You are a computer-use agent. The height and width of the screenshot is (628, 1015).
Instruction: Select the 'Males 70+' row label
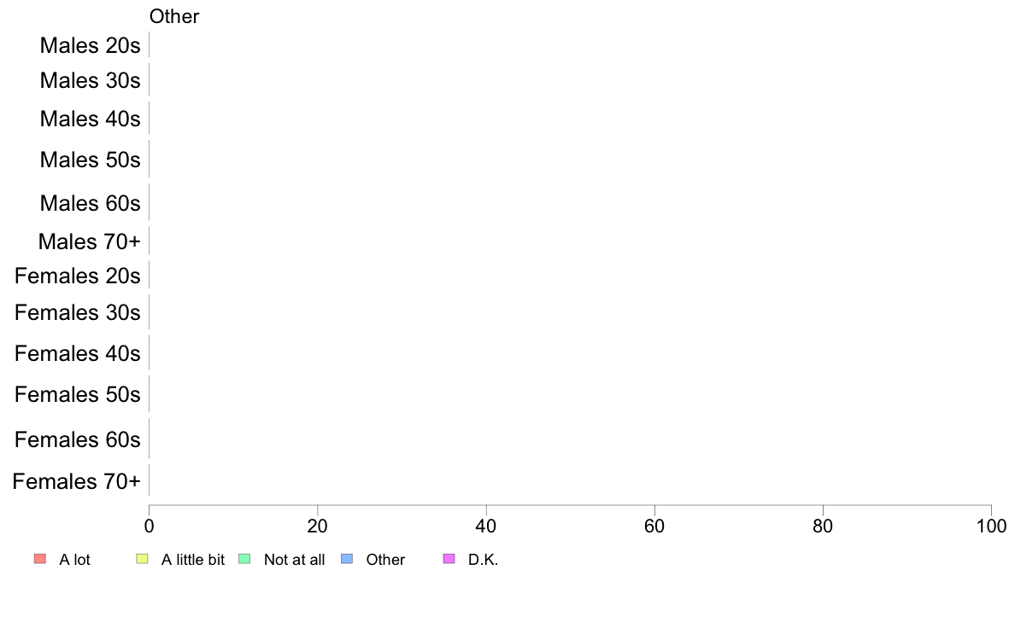[x=90, y=241]
